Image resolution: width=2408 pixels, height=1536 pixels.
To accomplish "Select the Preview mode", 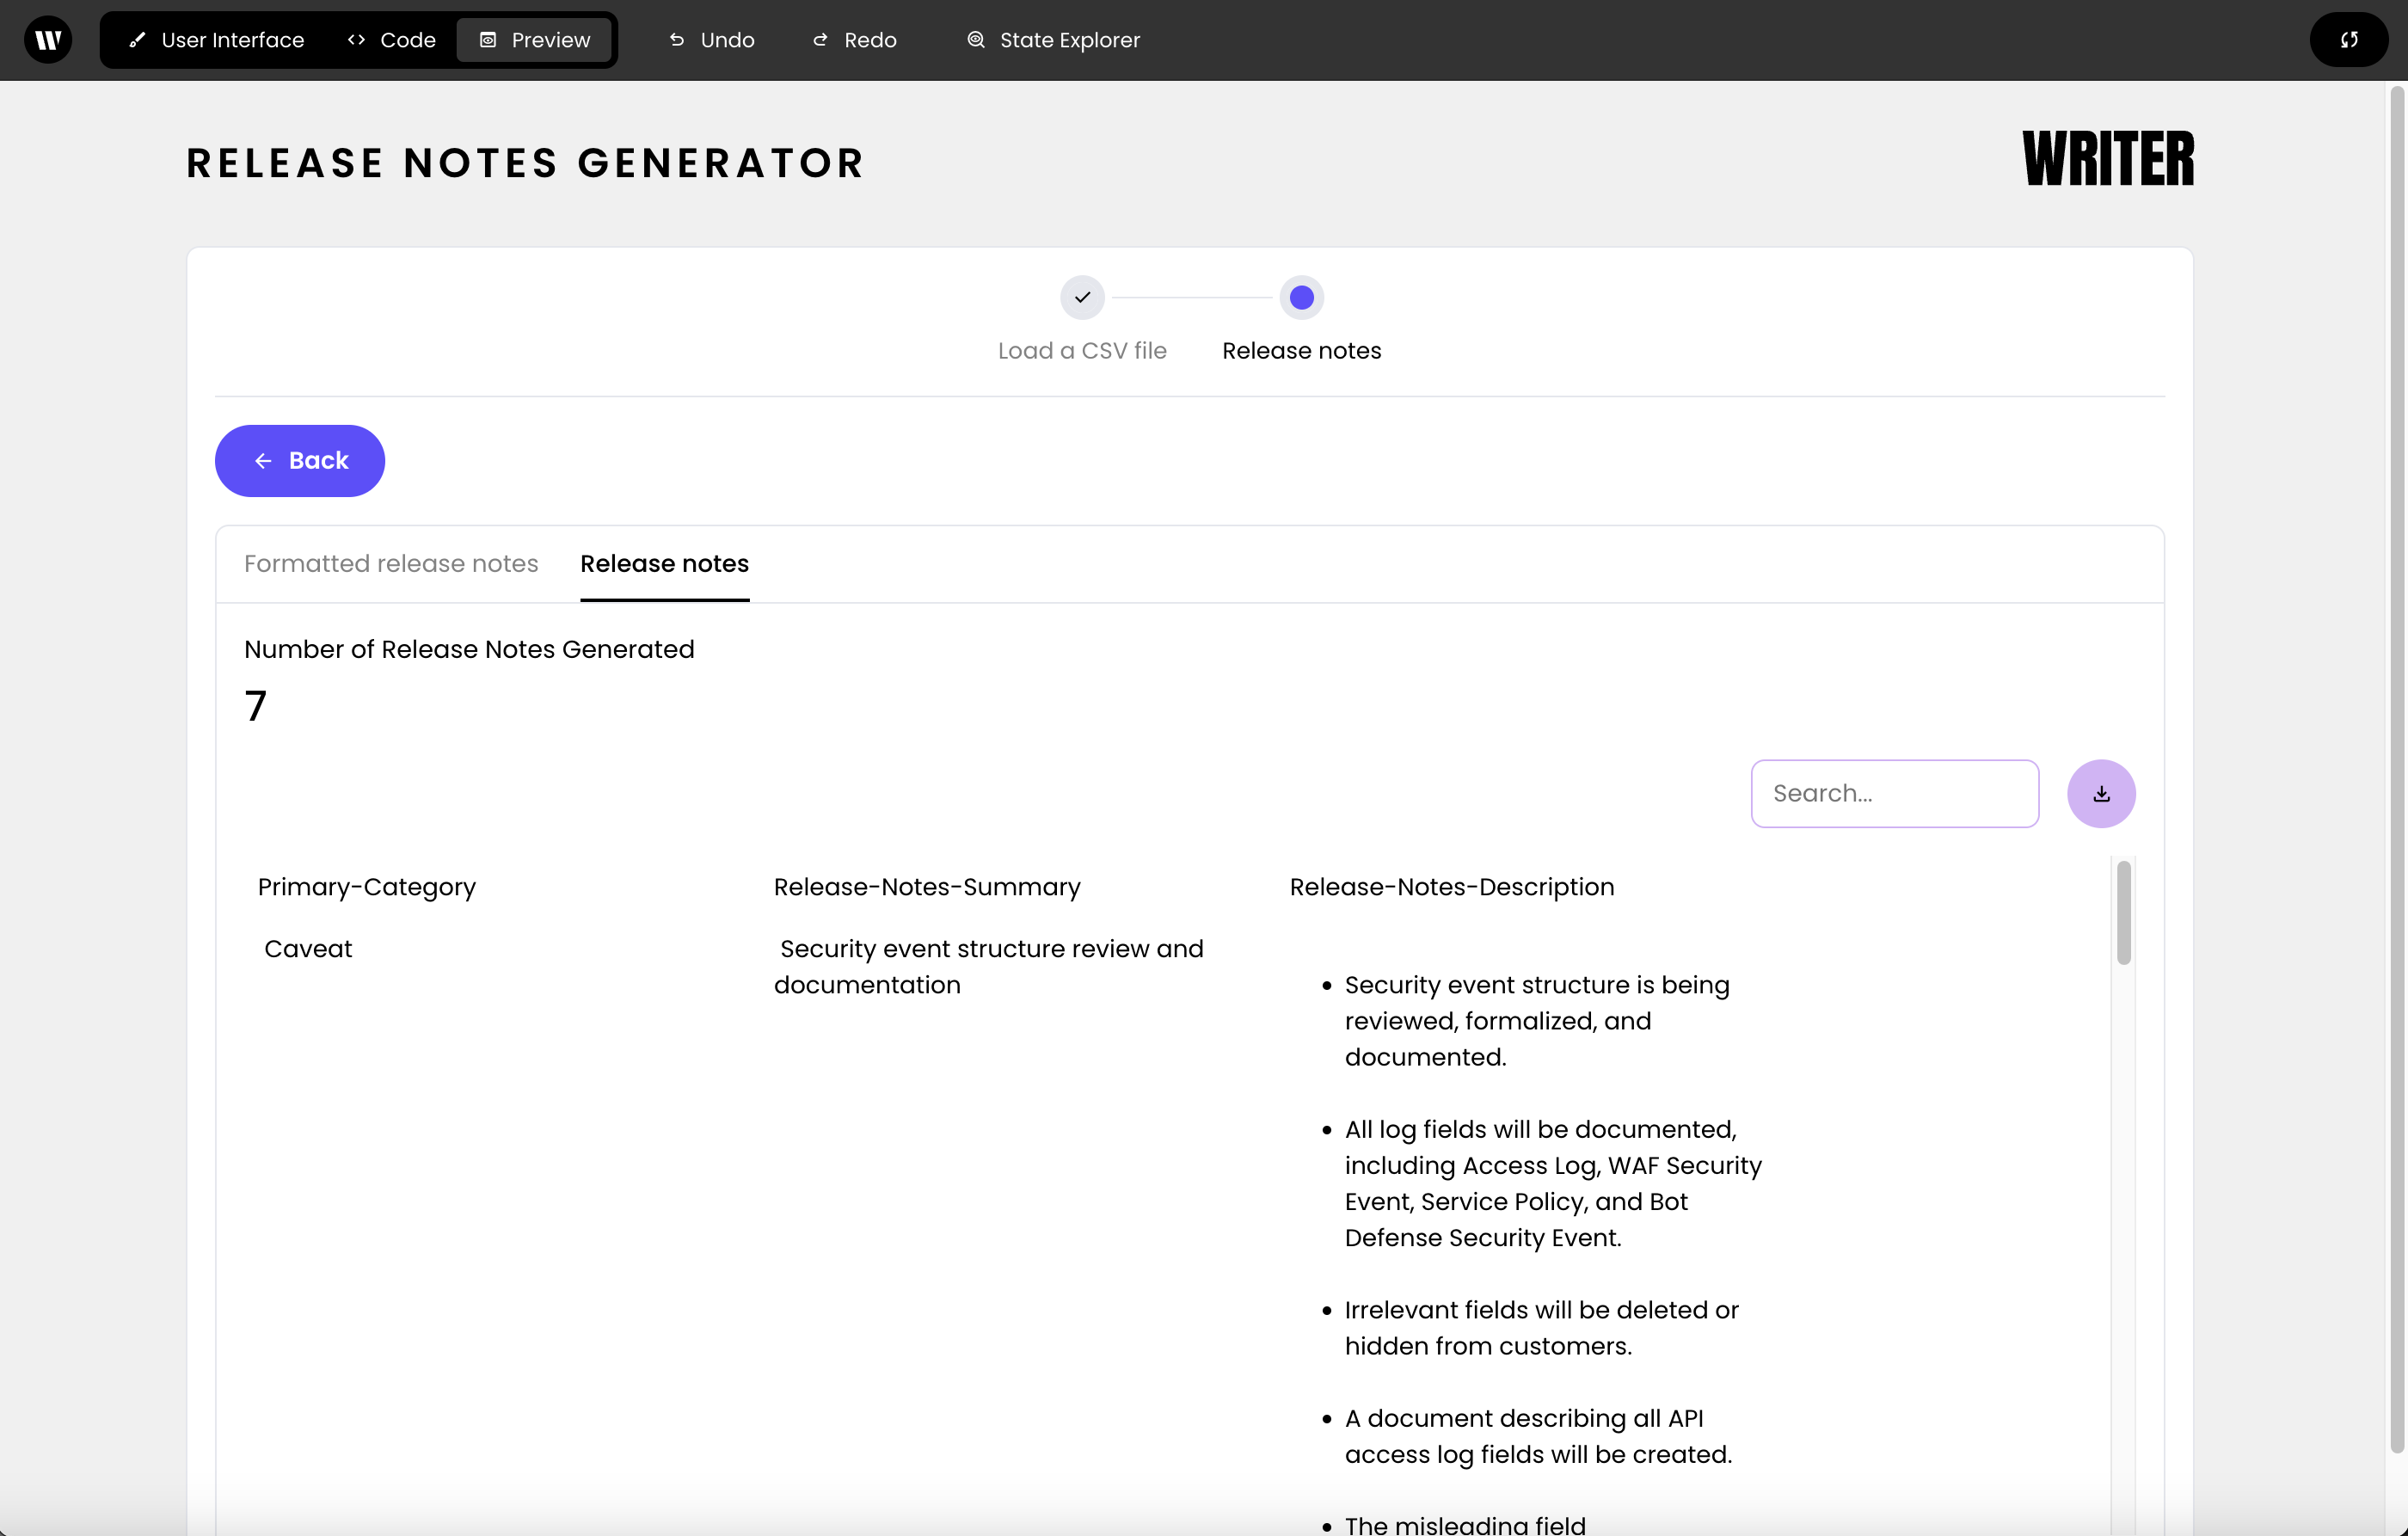I will (x=535, y=40).
